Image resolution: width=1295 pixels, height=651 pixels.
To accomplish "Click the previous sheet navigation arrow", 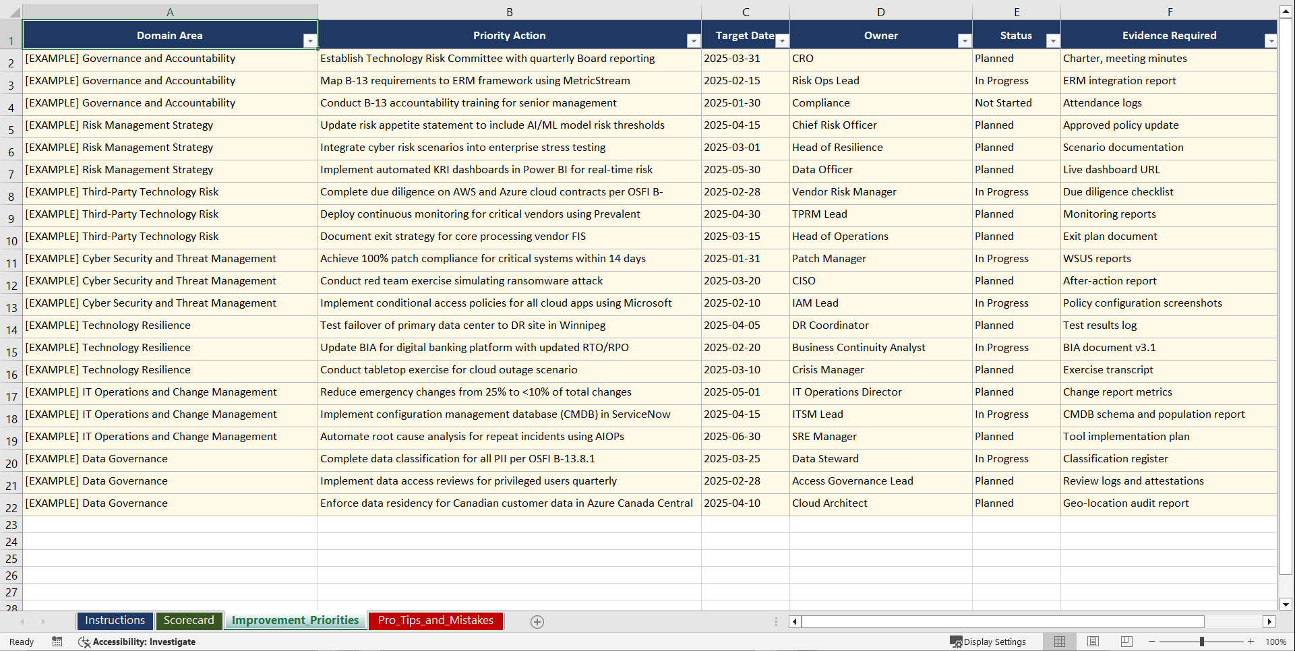I will [24, 621].
